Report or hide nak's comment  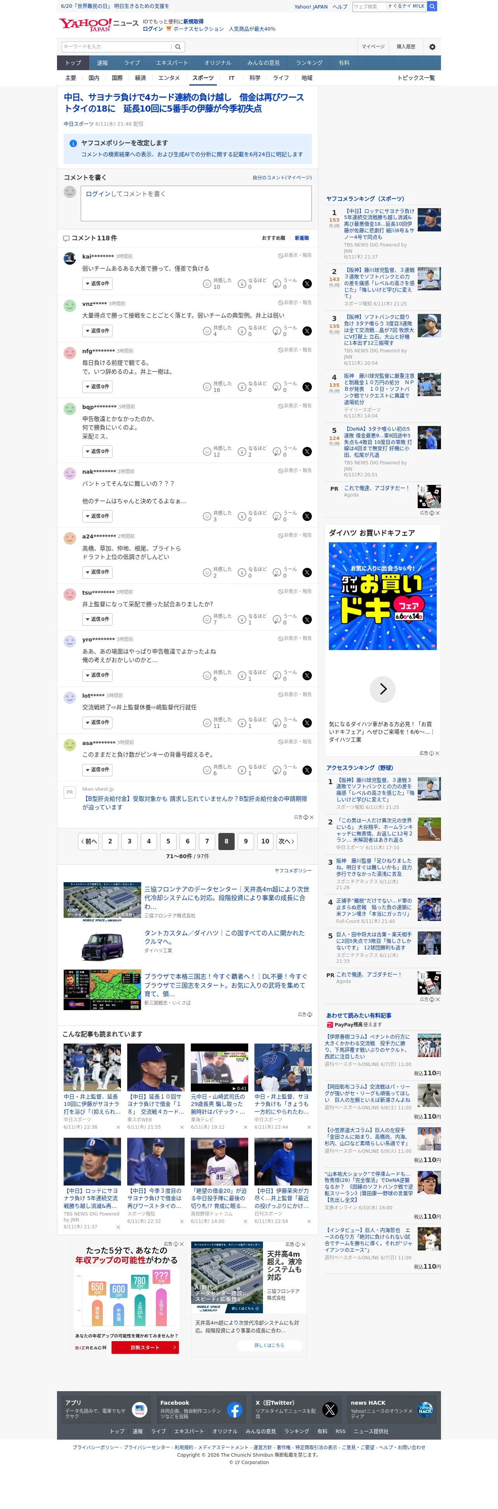[x=295, y=471]
